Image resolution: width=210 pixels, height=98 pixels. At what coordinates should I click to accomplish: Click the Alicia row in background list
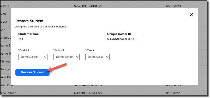(x=3, y=22)
